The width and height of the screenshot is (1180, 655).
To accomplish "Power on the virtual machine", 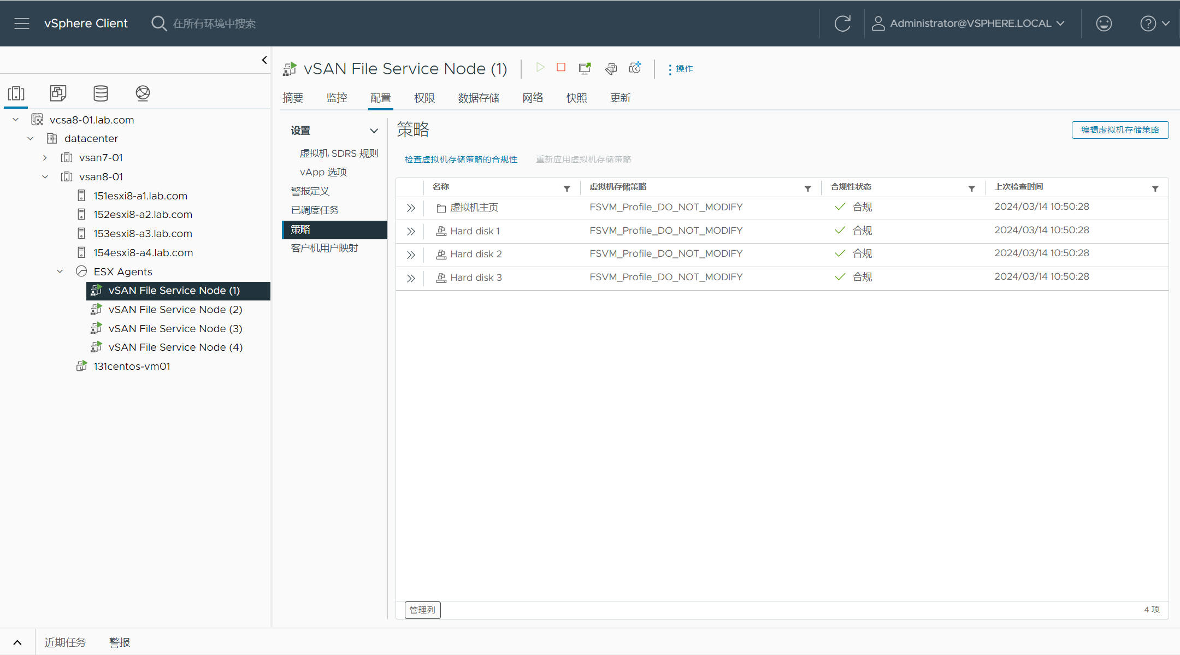I will pyautogui.click(x=540, y=67).
